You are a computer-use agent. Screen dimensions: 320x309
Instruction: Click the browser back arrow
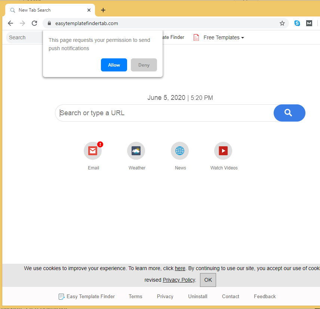10,23
